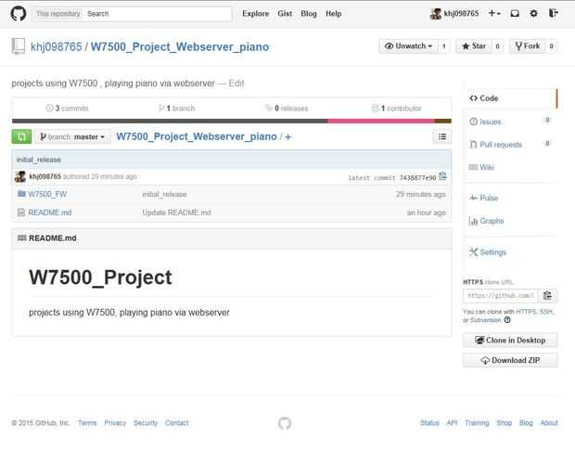Viewport: 575px width, 451px height.
Task: Click the README.md panel book icon
Action: 21,238
